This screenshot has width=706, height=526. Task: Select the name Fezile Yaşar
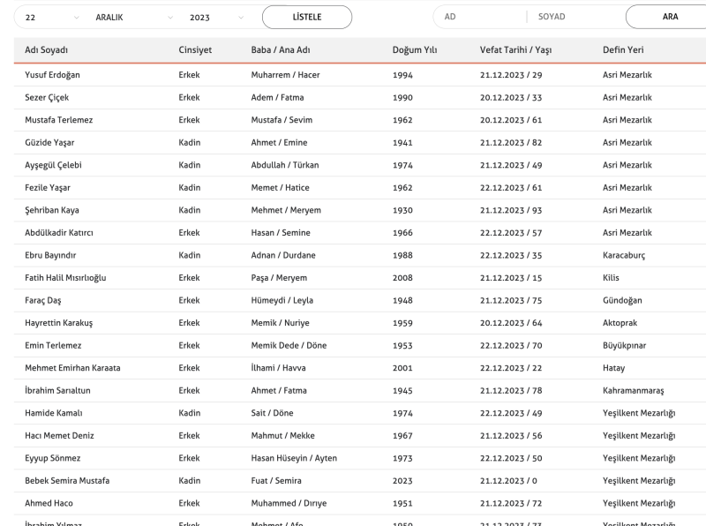pos(48,187)
